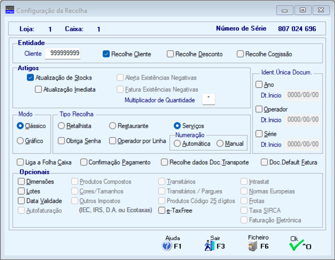Choose the Retalhista radio option

[x=61, y=126]
